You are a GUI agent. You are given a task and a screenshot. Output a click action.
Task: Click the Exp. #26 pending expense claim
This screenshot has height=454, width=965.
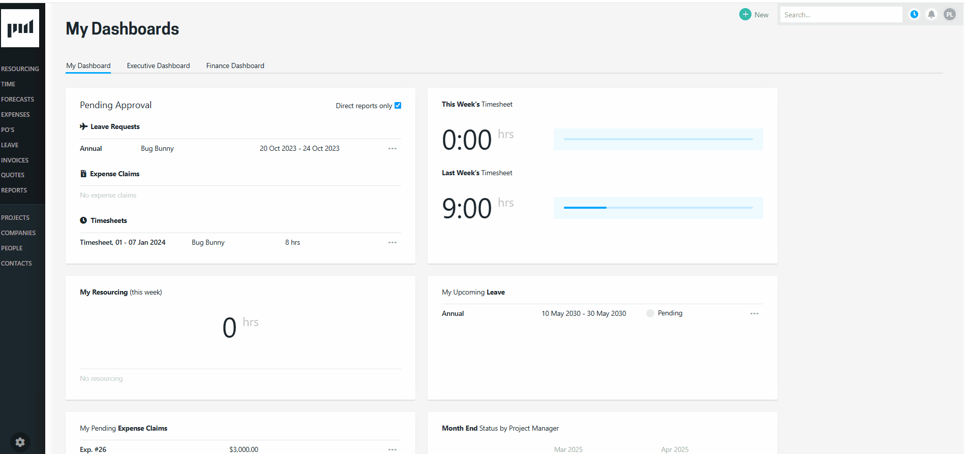click(93, 449)
